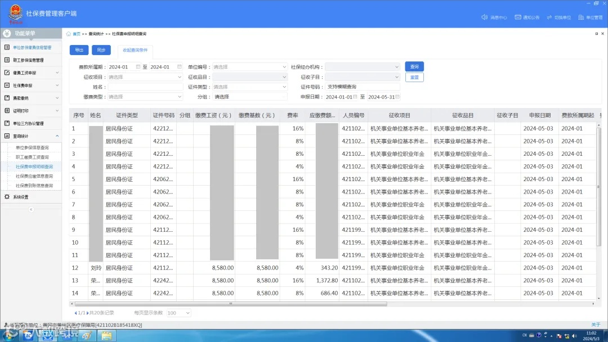Click 缴费工资（元） column header
The width and height of the screenshot is (608, 342).
[x=213, y=115]
